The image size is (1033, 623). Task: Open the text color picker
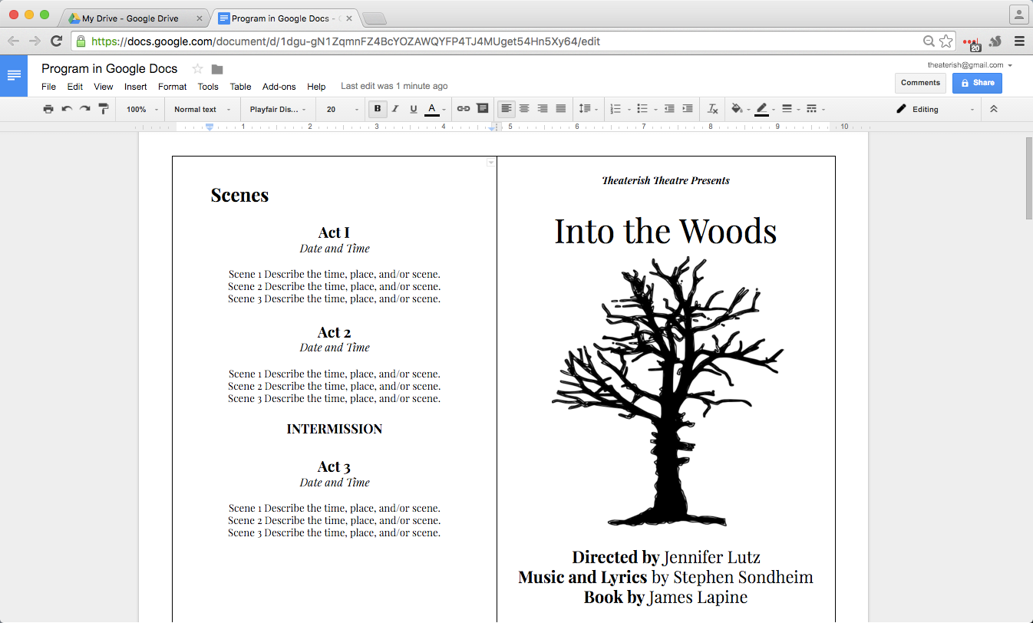[x=434, y=109]
